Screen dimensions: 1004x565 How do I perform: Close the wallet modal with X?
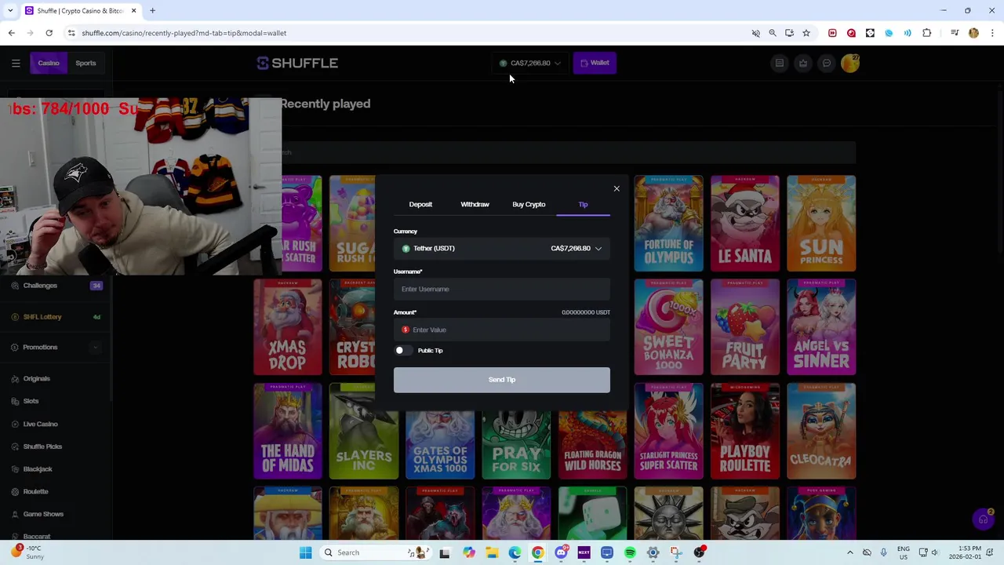click(617, 188)
